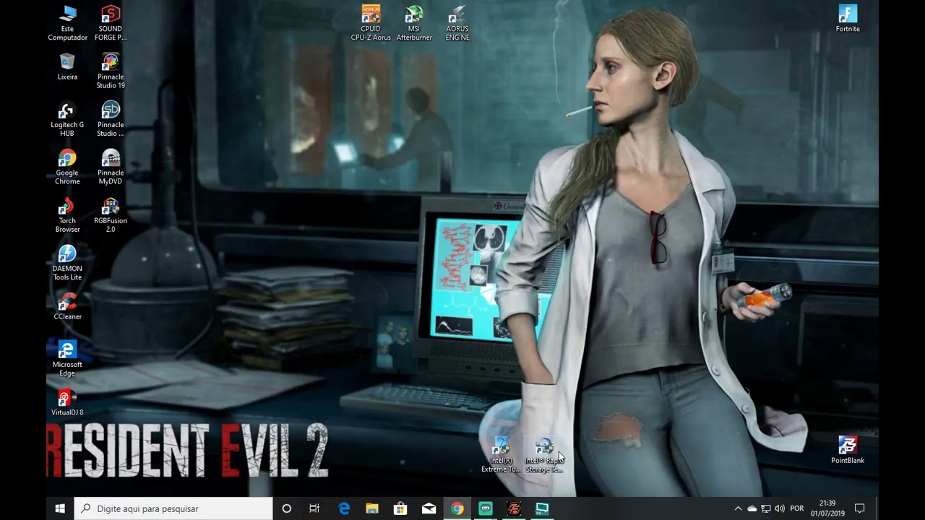Launch the MSI Afterburner shortcut

(x=414, y=23)
